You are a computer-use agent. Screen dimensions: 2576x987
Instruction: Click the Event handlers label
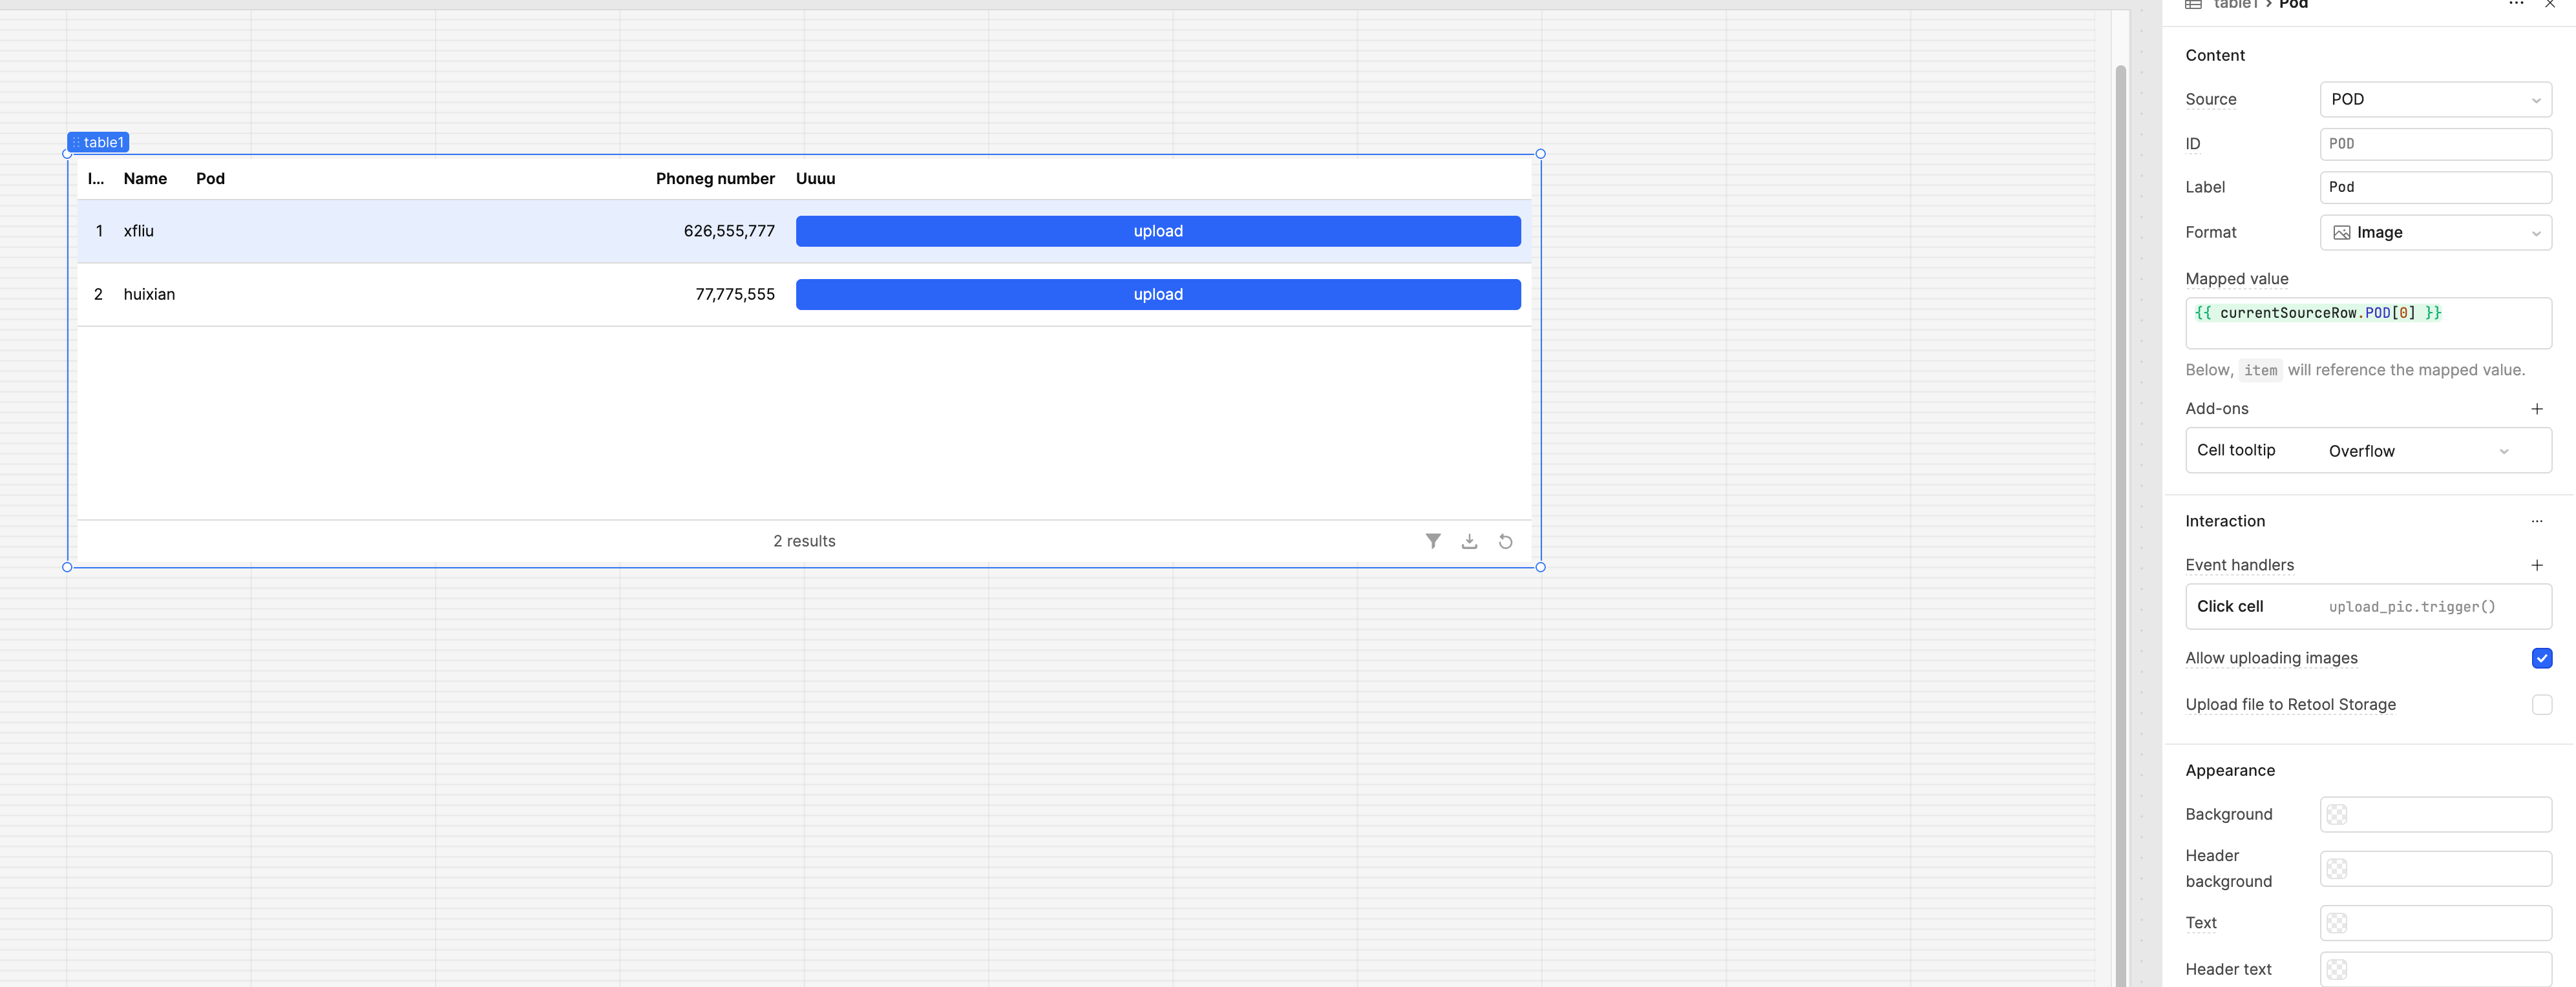[2239, 565]
